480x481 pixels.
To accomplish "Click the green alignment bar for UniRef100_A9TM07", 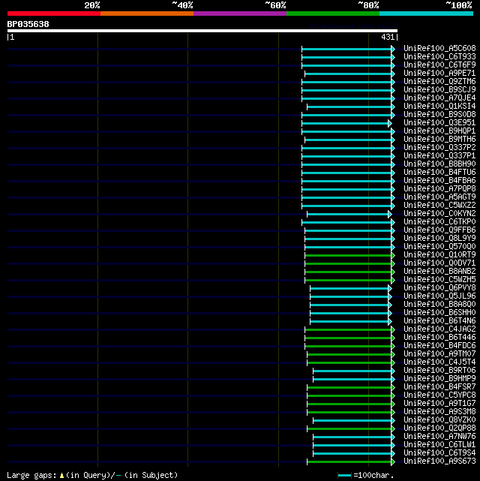I will 349,354.
